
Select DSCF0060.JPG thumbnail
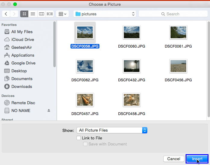click(x=132, y=33)
